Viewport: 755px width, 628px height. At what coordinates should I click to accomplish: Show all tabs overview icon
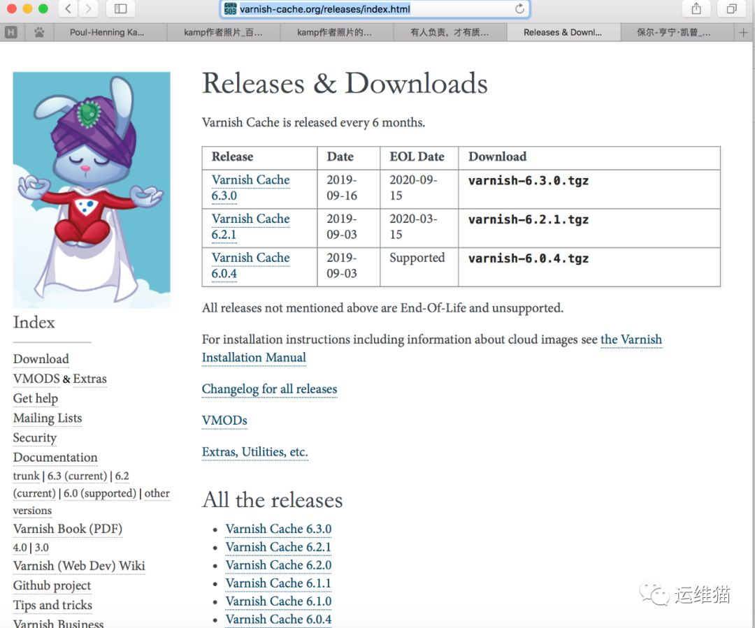pos(731,8)
